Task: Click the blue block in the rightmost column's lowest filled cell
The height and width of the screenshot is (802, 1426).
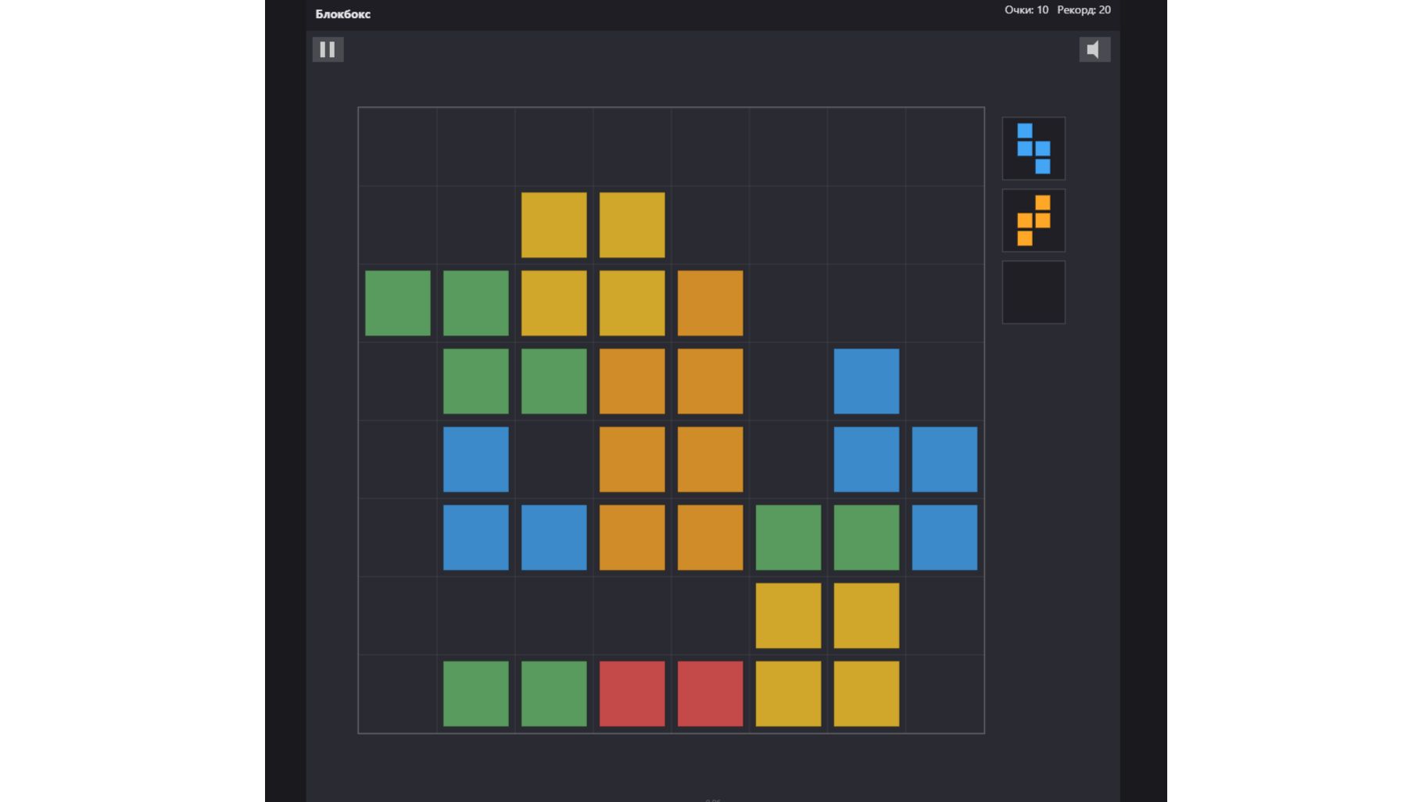Action: point(944,537)
